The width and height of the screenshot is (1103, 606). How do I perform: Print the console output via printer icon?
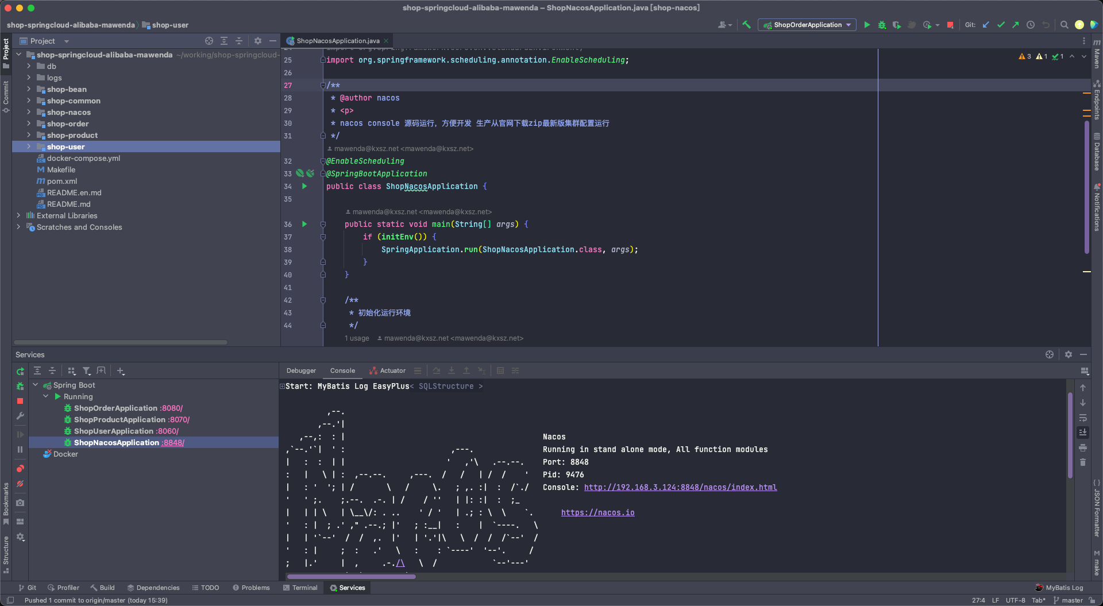coord(1083,447)
